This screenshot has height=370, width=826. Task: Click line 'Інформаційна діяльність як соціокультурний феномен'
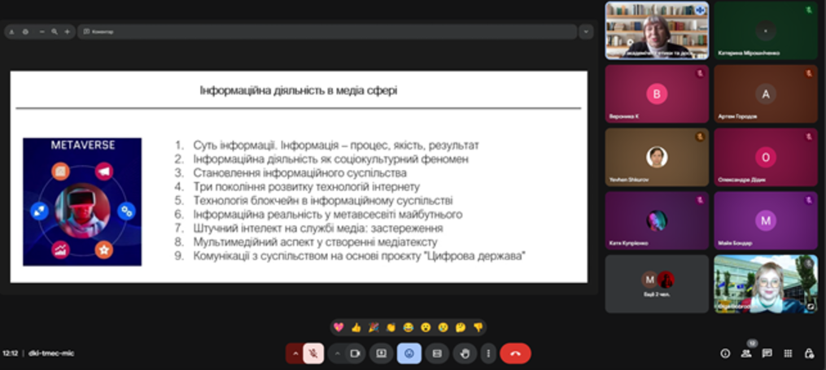[331, 159]
